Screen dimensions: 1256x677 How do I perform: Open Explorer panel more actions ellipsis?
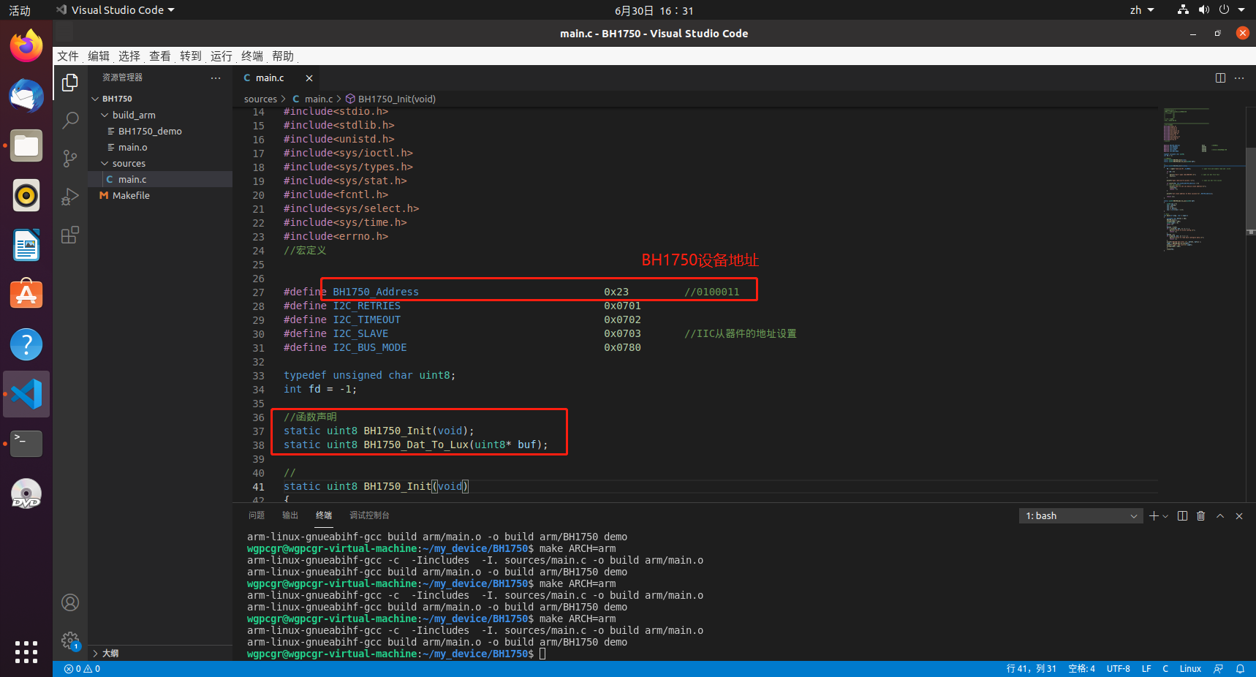(216, 77)
